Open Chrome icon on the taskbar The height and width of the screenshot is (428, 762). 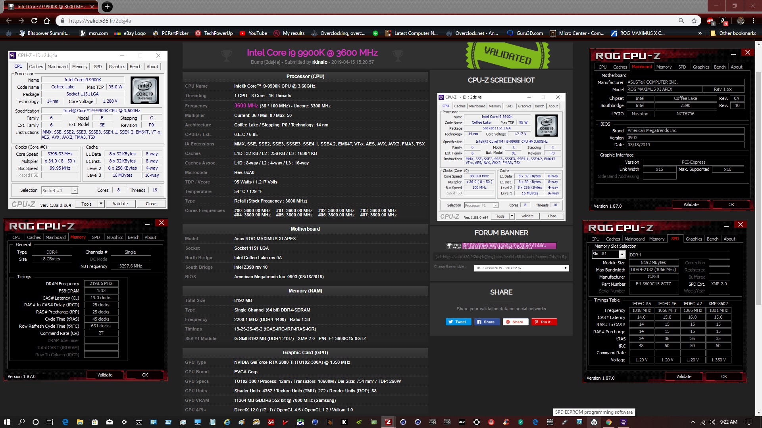coord(608,422)
